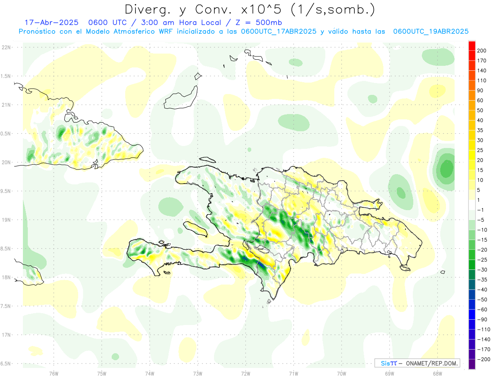491x379 pixels.
Task: Click the '71W' longitude label
Action: (293, 373)
